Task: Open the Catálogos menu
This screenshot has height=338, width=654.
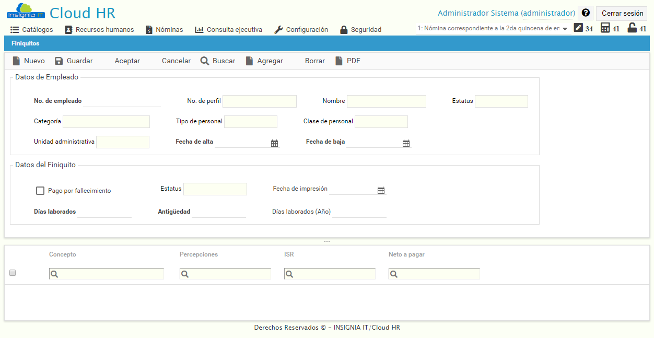Action: (14, 30)
